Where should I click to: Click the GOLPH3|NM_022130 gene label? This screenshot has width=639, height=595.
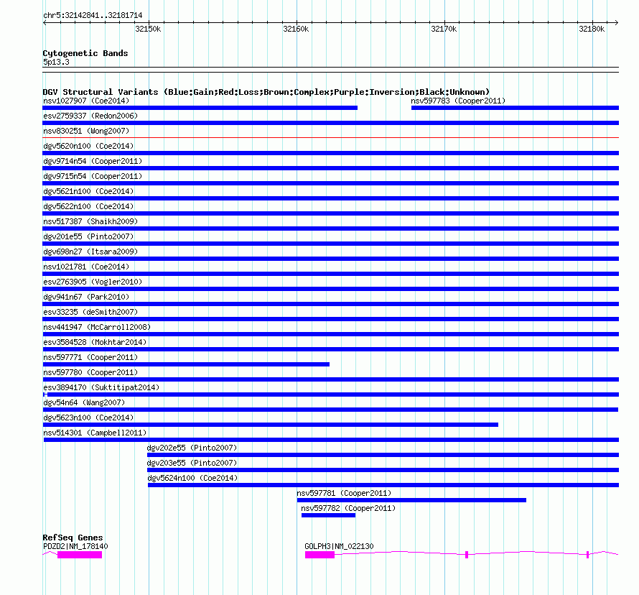[339, 546]
